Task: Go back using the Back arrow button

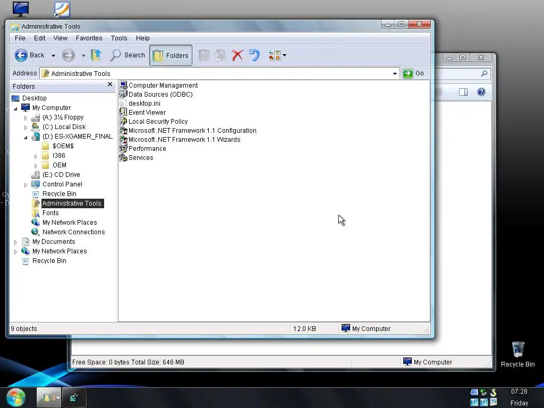Action: point(30,55)
